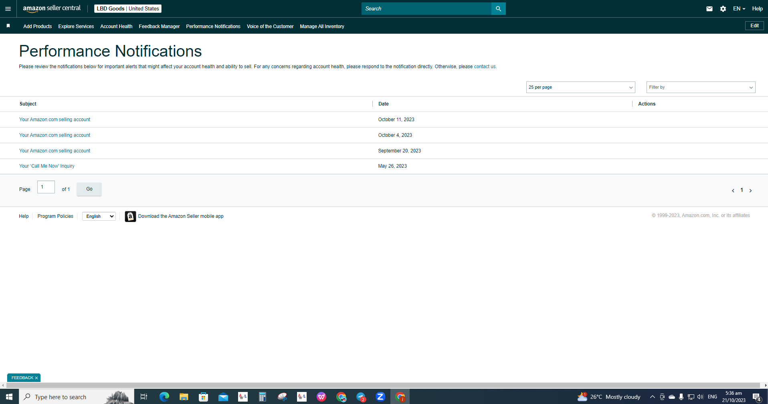Image resolution: width=768 pixels, height=404 pixels.
Task: Open Performance Notifications nav item
Action: 213,26
